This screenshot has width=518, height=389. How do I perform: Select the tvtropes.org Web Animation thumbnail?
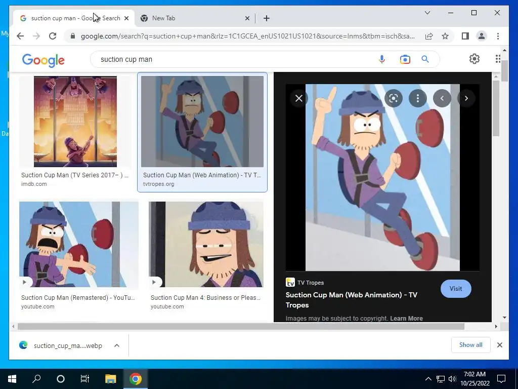tap(202, 122)
